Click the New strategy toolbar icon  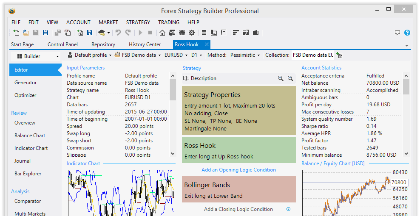coord(16,33)
